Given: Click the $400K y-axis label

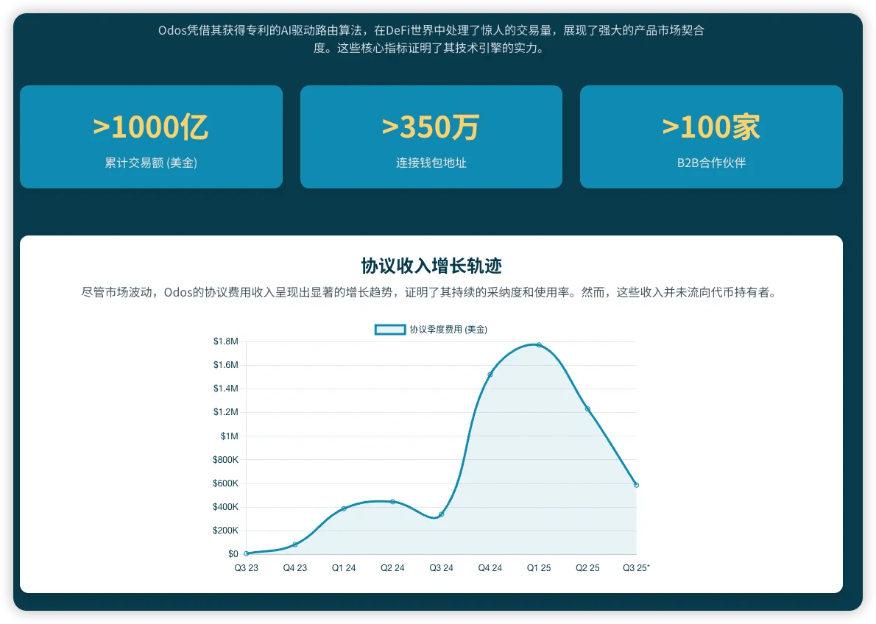Looking at the screenshot, I should pyautogui.click(x=226, y=507).
